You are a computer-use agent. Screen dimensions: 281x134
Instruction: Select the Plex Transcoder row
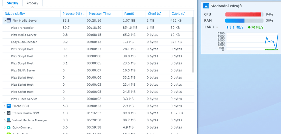98,28
